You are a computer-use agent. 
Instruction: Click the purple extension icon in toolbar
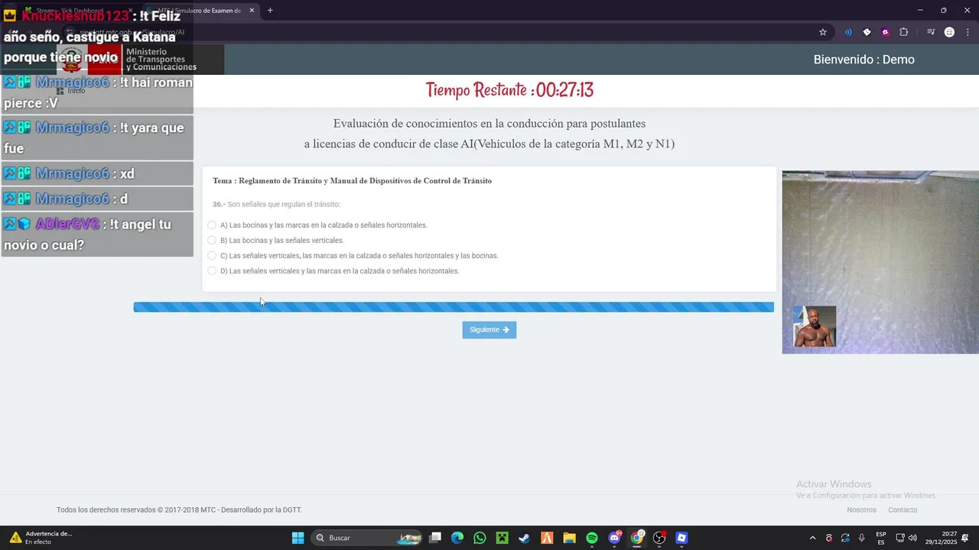(885, 32)
